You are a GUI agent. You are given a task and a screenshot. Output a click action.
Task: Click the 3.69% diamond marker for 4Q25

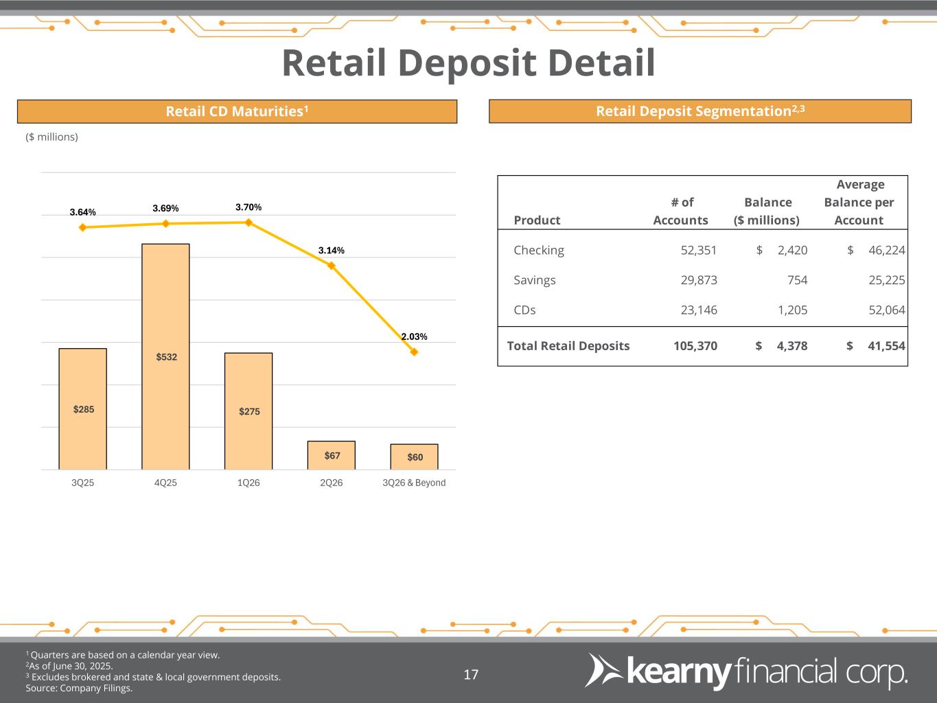(165, 223)
